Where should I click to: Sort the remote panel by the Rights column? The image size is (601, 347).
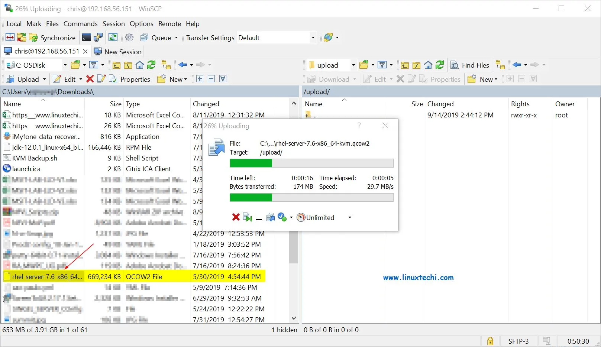tap(520, 104)
